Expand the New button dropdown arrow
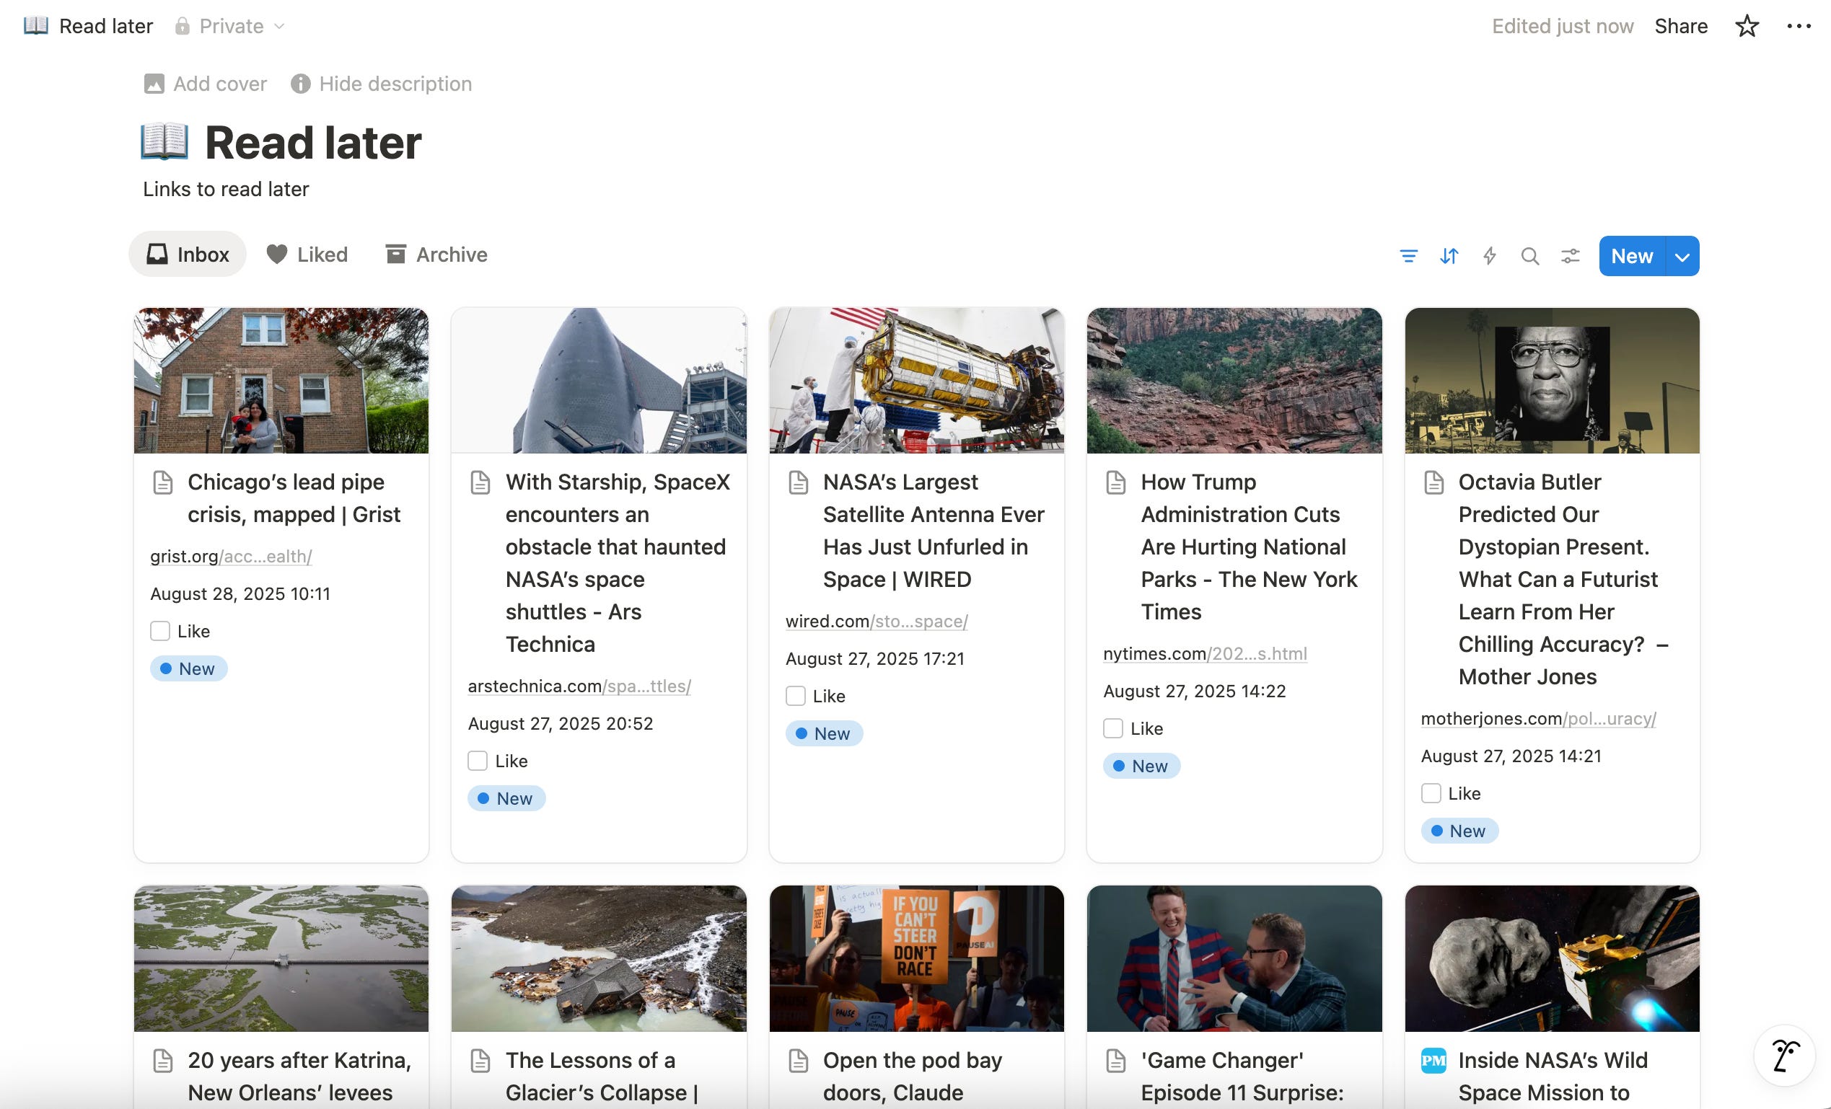The height and width of the screenshot is (1109, 1831). [x=1682, y=256]
